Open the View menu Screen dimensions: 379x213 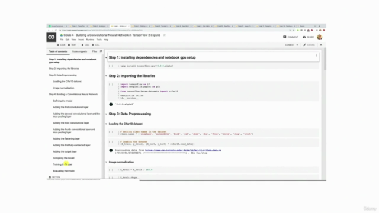click(x=73, y=40)
